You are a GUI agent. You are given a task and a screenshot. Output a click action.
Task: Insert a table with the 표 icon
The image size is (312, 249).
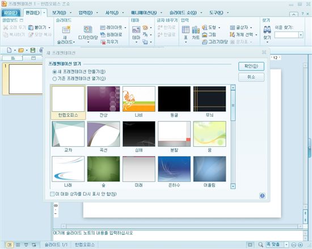tap(185, 29)
